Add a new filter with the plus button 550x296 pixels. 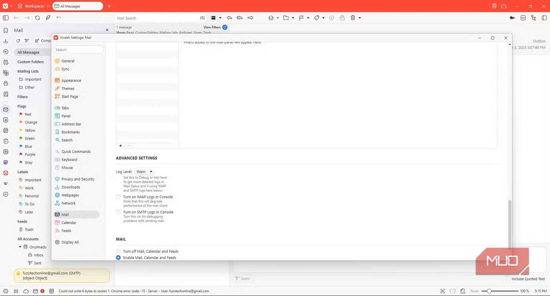pos(120,146)
